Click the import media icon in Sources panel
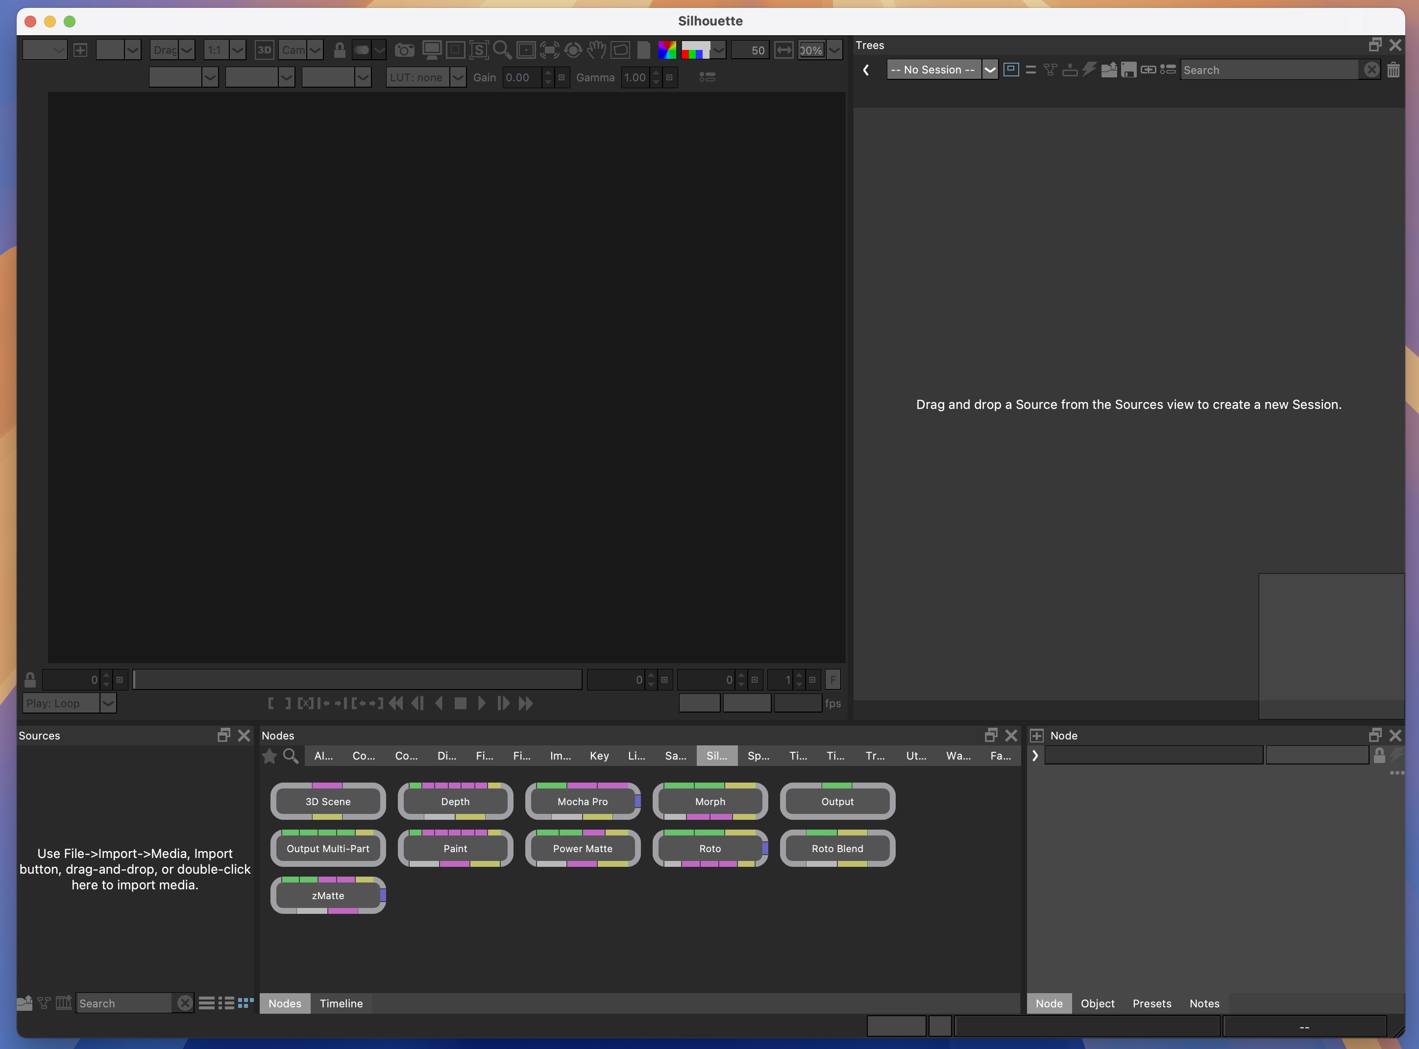This screenshot has width=1419, height=1049. (x=24, y=1003)
